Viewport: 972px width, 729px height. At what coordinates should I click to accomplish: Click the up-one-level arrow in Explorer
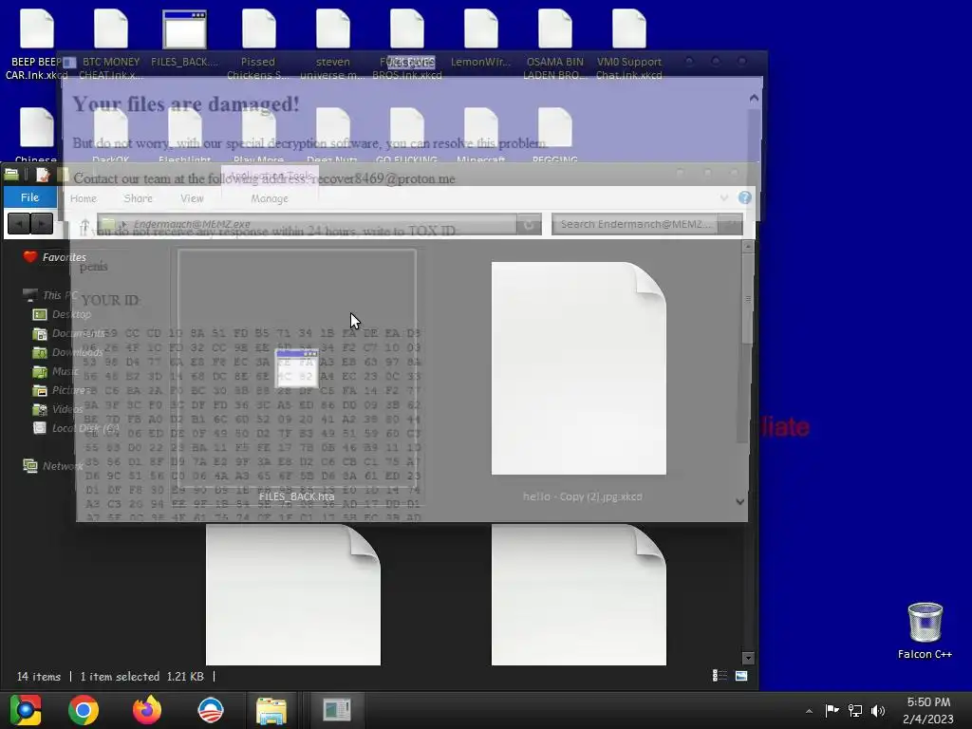(x=84, y=226)
